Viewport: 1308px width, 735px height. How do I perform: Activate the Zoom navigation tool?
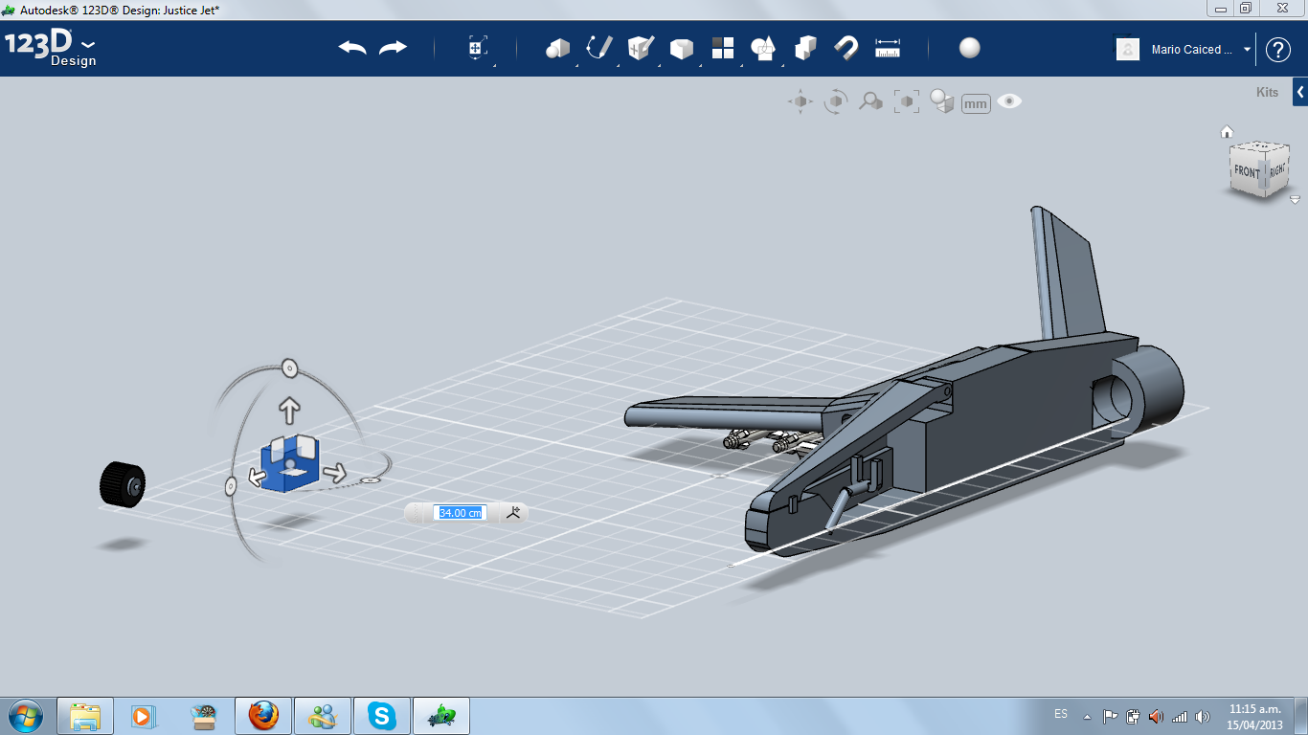click(870, 101)
